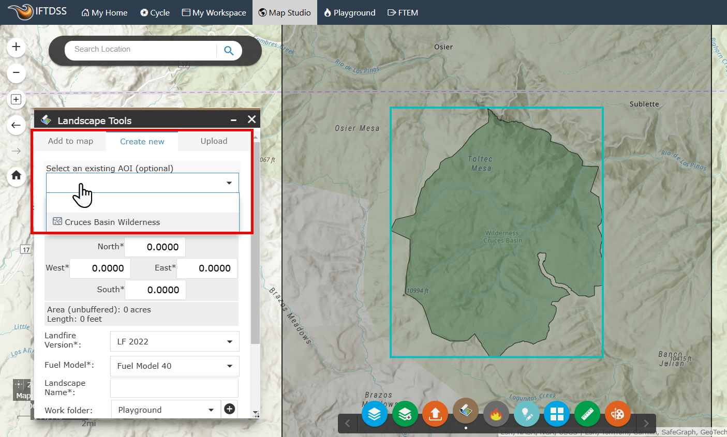This screenshot has height=437, width=727.
Task: Expand the Fuel Model 40 dropdown
Action: tap(174, 366)
